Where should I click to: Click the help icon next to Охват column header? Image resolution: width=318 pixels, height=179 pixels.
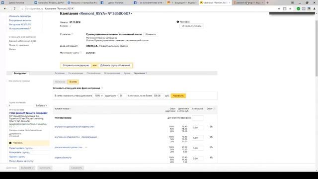214,109
